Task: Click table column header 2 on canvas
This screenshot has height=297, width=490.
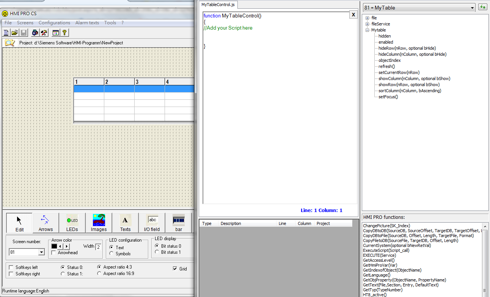Action: (119, 82)
